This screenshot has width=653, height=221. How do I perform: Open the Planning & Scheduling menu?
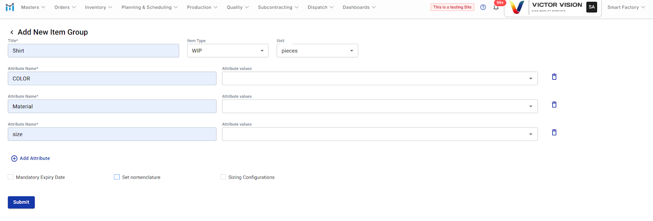(x=149, y=7)
